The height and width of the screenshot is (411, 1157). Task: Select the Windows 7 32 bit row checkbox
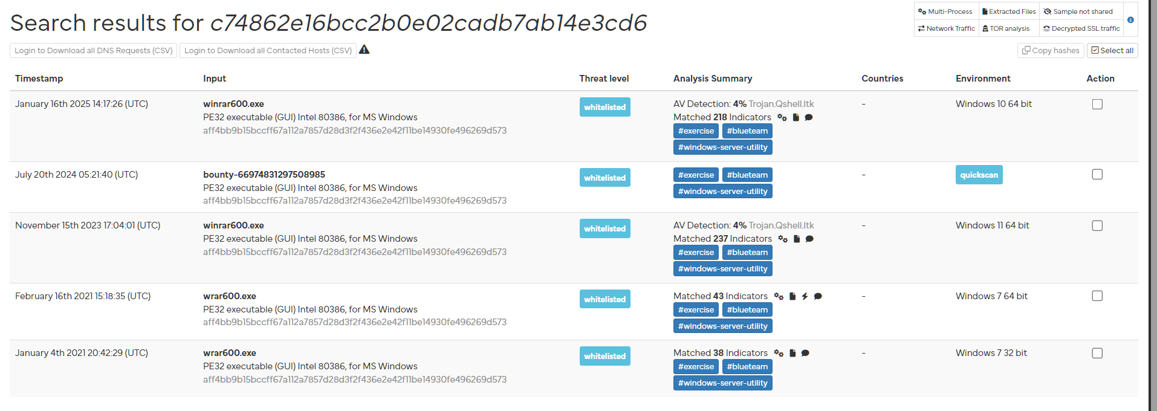tap(1097, 353)
